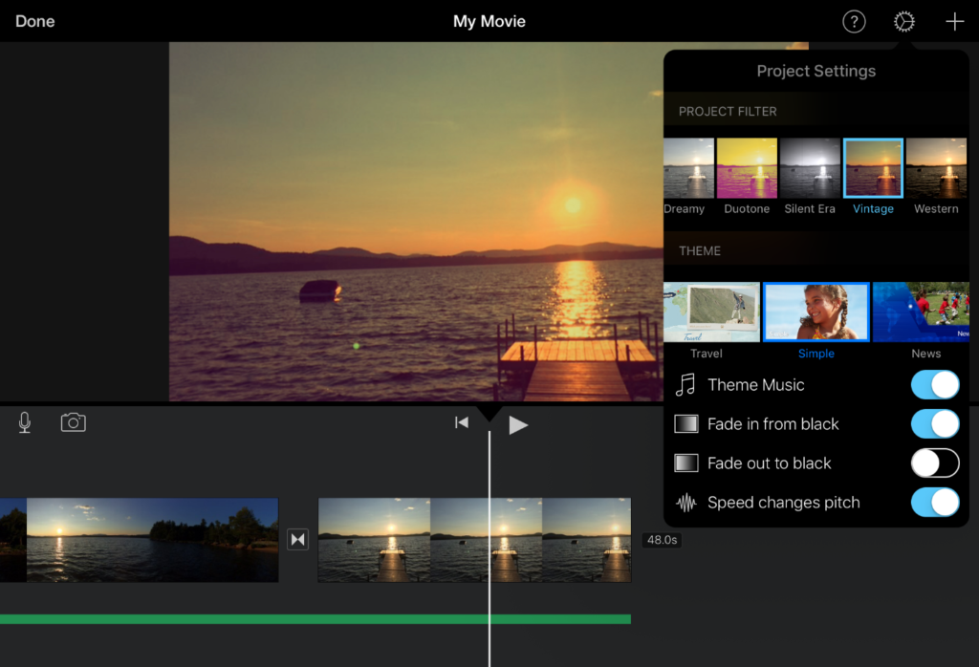Select the transition icon between clips
979x667 pixels.
click(298, 539)
